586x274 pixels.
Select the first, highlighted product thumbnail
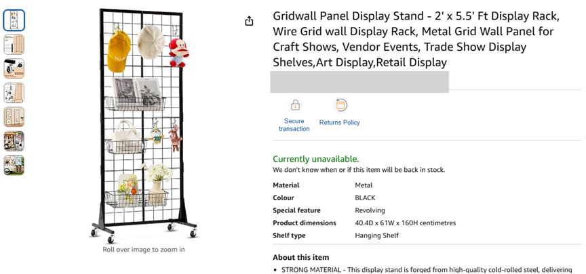point(14,20)
